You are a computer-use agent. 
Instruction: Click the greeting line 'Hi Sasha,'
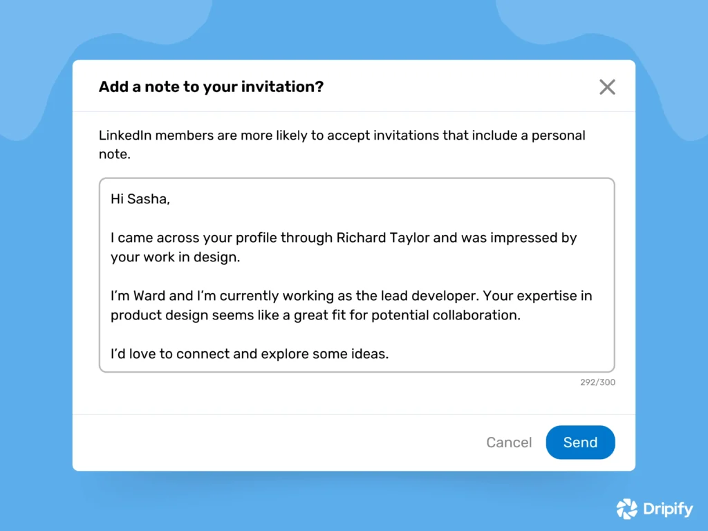140,198
